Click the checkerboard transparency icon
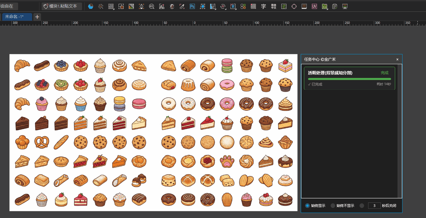The height and width of the screenshot is (218, 426). (131, 6)
